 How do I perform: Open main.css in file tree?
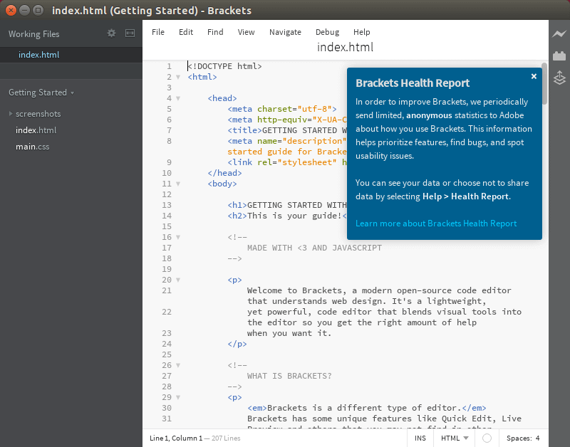click(33, 147)
